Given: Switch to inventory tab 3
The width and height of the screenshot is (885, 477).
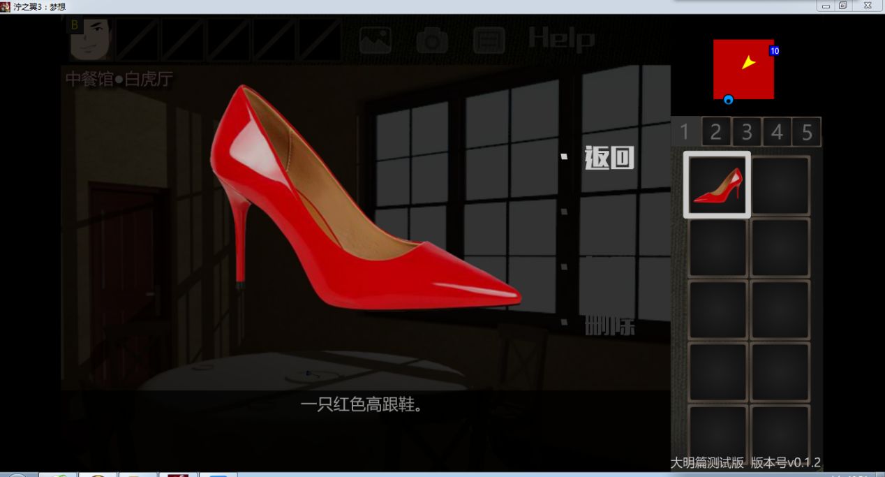Looking at the screenshot, I should [746, 131].
